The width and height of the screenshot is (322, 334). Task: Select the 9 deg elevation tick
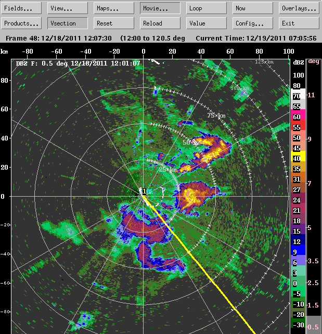coord(310,139)
